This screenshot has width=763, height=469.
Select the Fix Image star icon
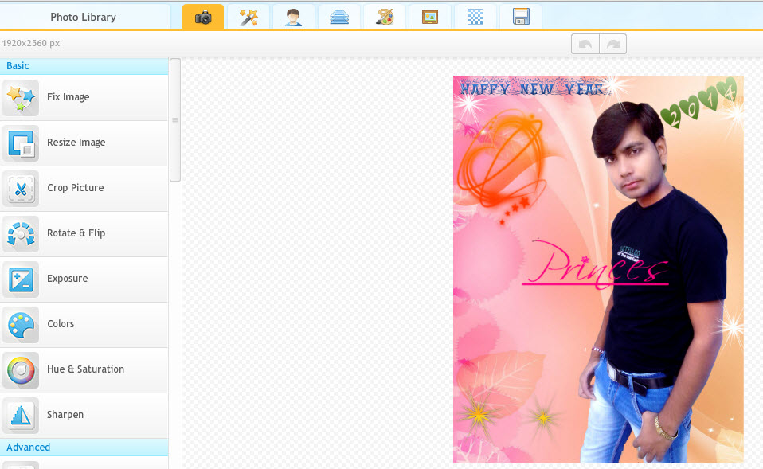click(21, 97)
